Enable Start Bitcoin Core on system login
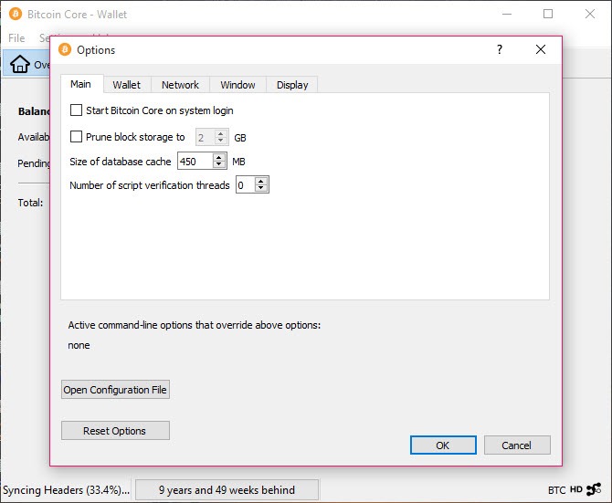 [76, 110]
